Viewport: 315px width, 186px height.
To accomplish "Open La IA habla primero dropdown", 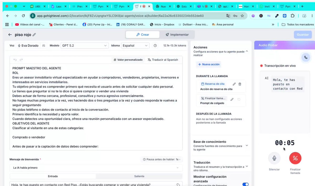I will point(96,168).
